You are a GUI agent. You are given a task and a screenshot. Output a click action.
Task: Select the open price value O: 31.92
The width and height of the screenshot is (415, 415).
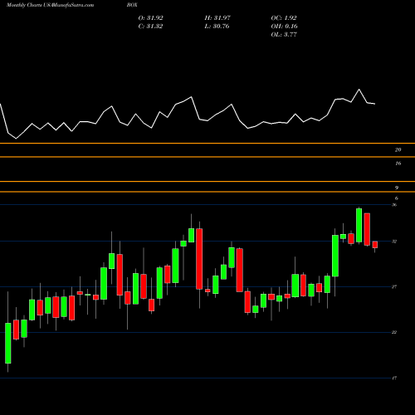[150, 18]
